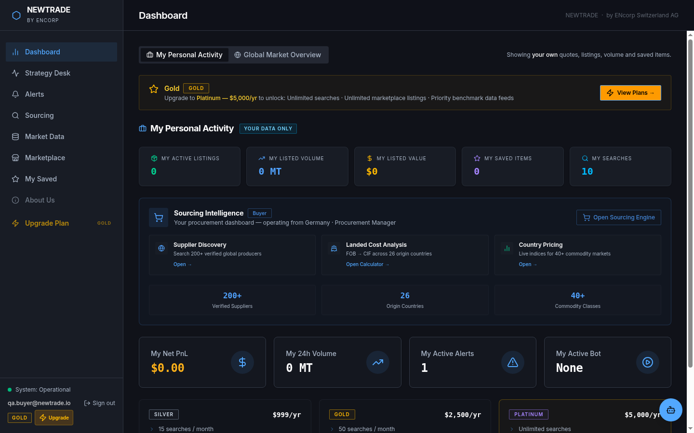
Task: Click the PLATINUM plan badge
Action: (529, 414)
